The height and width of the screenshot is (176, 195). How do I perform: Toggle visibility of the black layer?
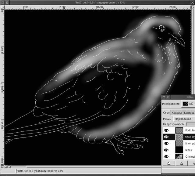tap(166, 150)
